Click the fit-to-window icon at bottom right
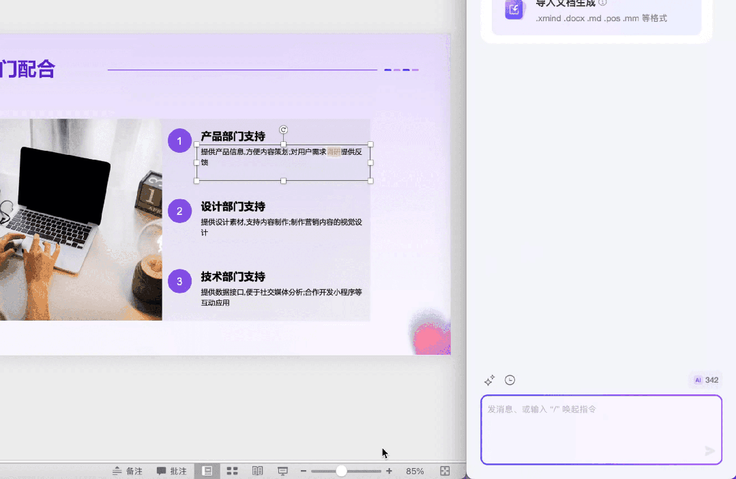This screenshot has width=736, height=479. pos(445,470)
